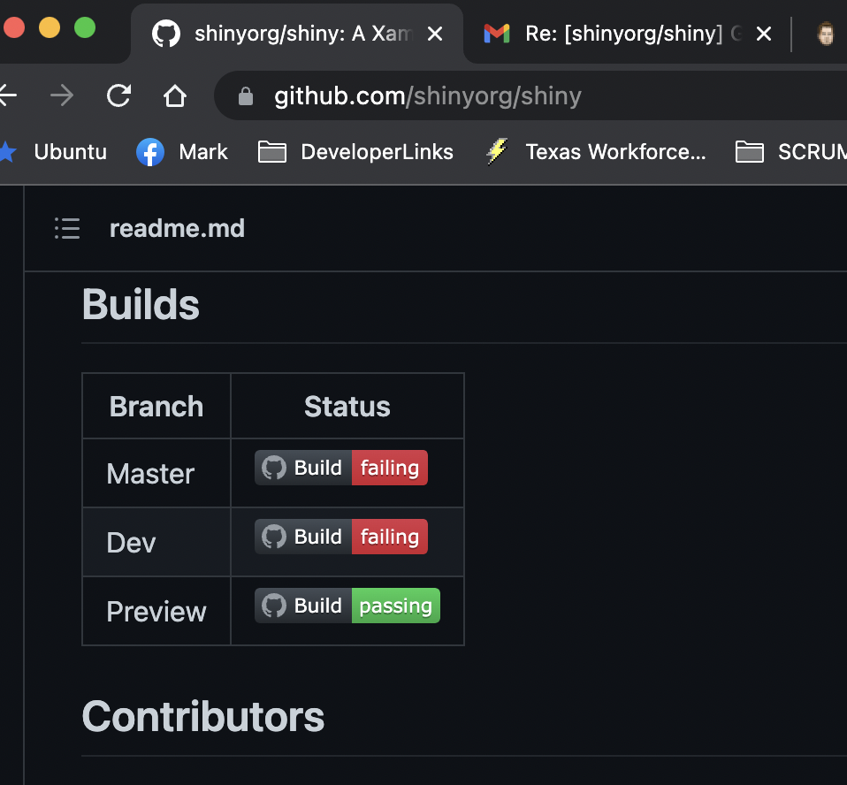Open the Dev branch build failing badge
847x785 pixels.
point(341,537)
